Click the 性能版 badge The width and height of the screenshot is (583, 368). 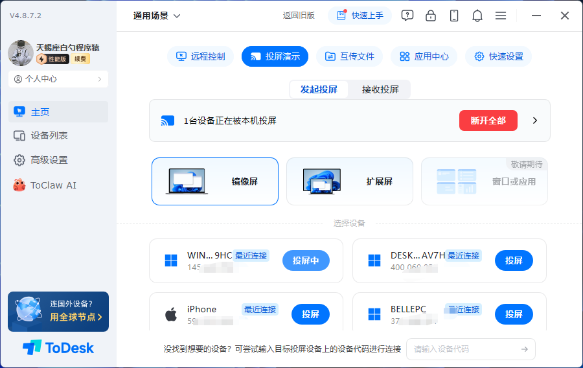53,59
